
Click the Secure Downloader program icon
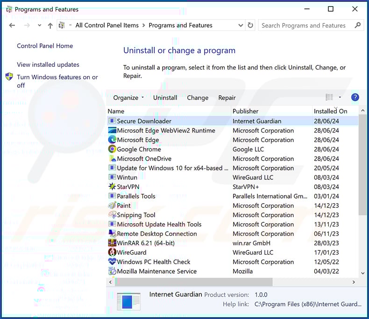pyautogui.click(x=112, y=121)
